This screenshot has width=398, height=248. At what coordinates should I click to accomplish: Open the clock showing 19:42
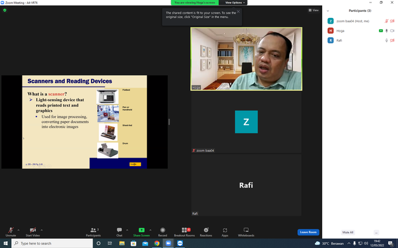(377, 243)
